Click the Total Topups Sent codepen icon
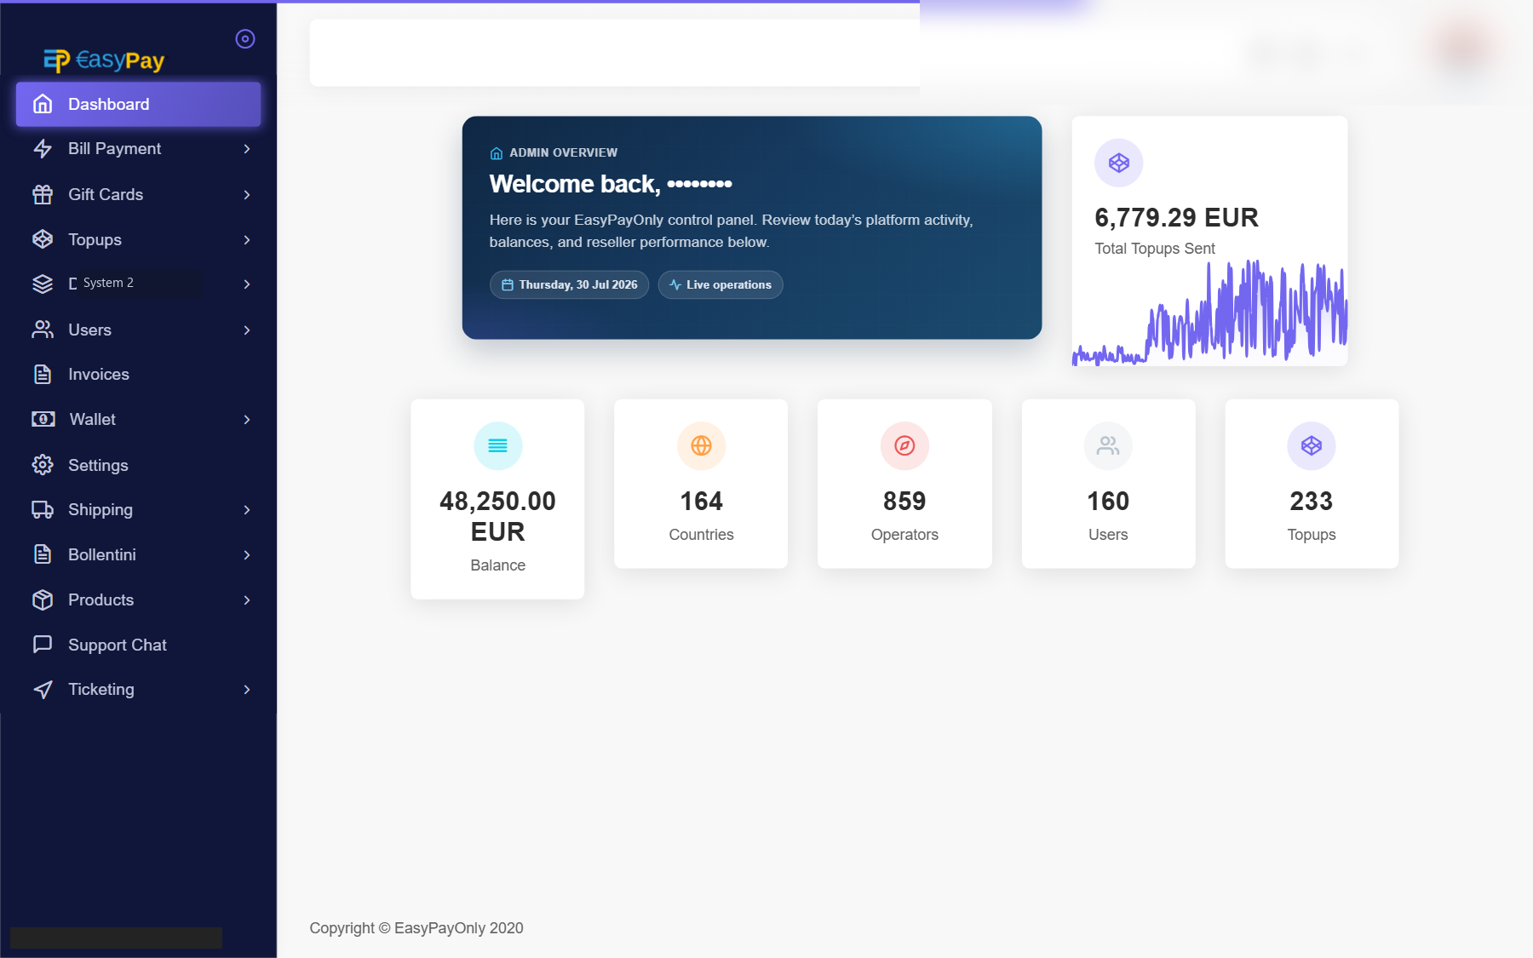The width and height of the screenshot is (1533, 958). (1118, 163)
